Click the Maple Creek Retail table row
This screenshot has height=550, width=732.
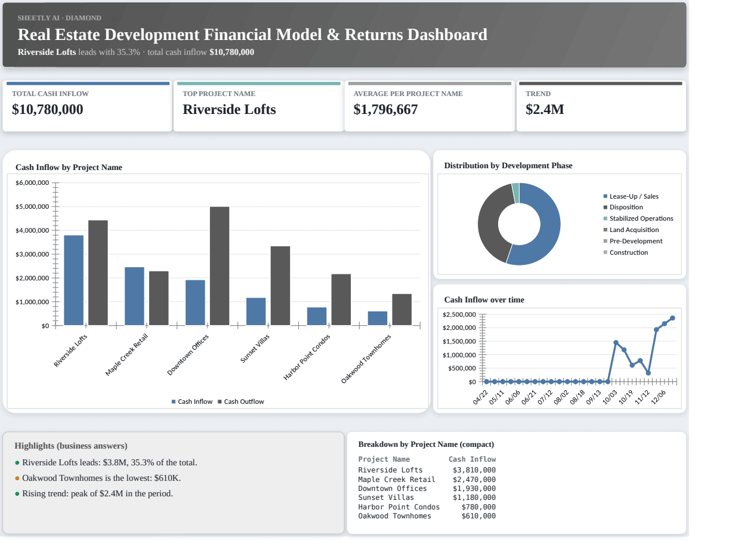(x=427, y=480)
